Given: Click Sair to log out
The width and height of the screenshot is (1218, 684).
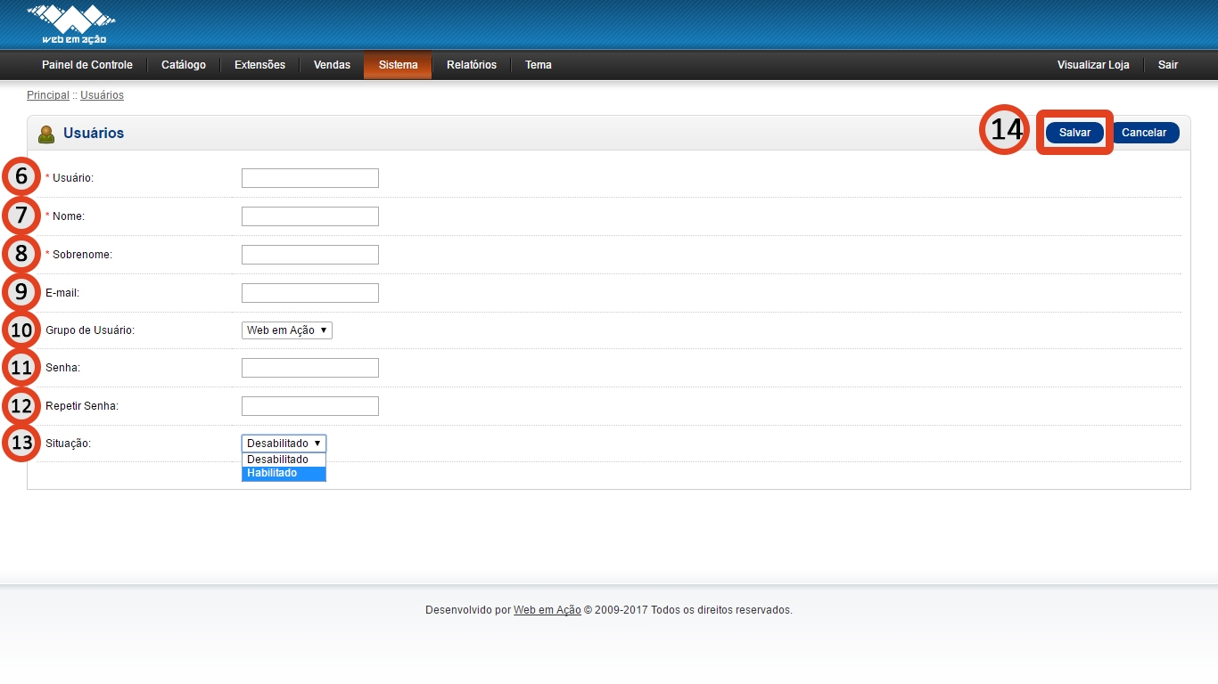Looking at the screenshot, I should pyautogui.click(x=1168, y=65).
